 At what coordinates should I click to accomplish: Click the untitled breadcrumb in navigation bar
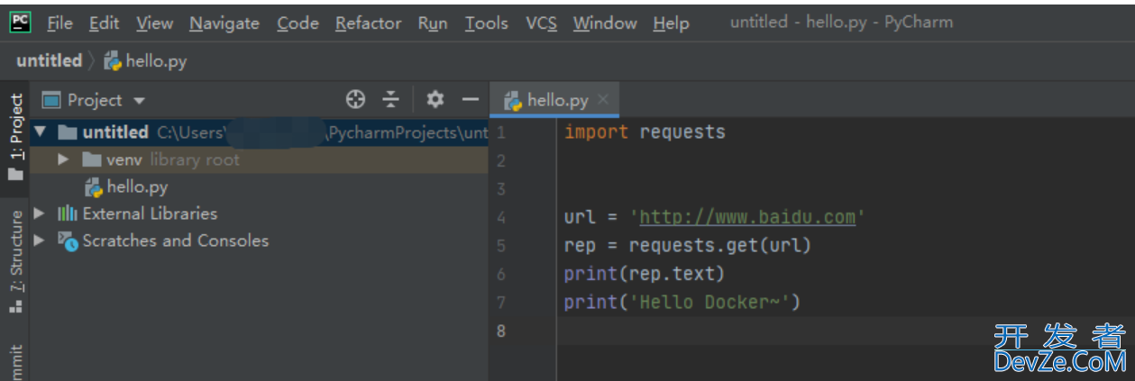(x=49, y=61)
